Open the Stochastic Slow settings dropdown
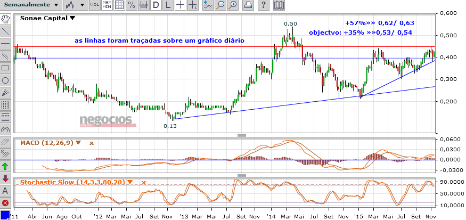This screenshot has height=220, width=466. click(x=130, y=182)
